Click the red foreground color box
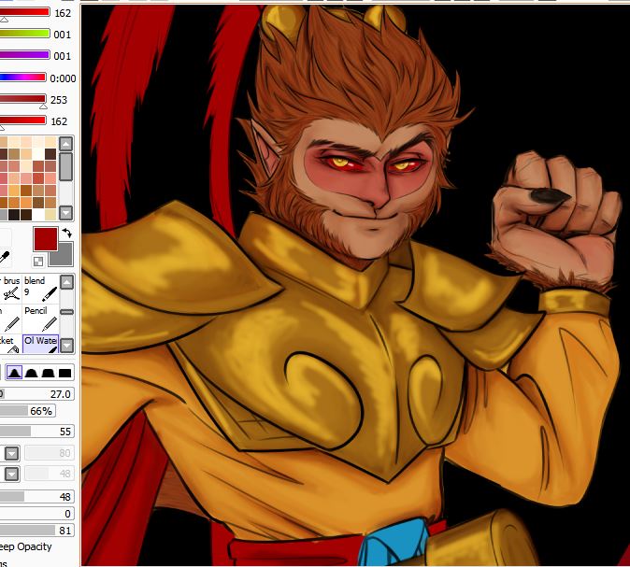 pos(46,239)
